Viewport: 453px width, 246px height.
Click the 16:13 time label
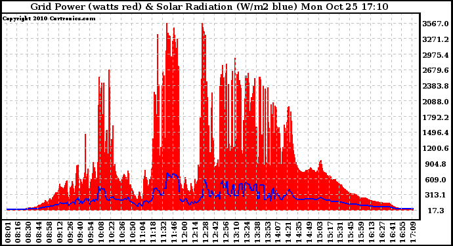(371, 232)
